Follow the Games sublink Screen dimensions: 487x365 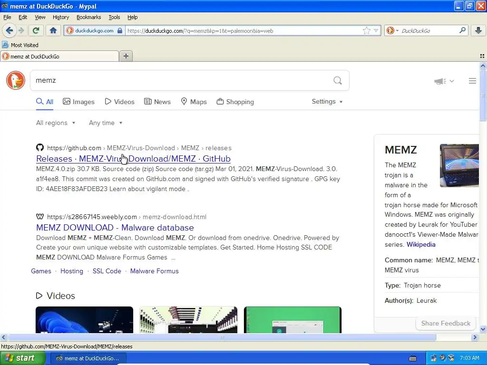point(41,271)
